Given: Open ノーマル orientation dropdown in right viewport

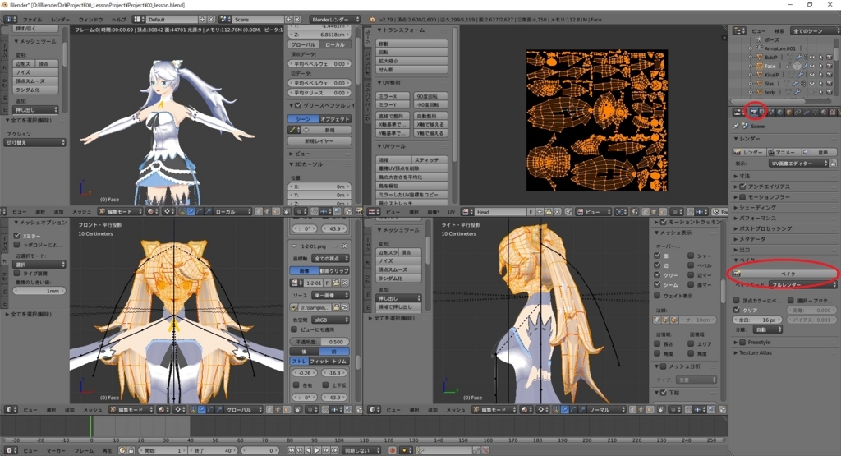Looking at the screenshot, I should [x=605, y=409].
